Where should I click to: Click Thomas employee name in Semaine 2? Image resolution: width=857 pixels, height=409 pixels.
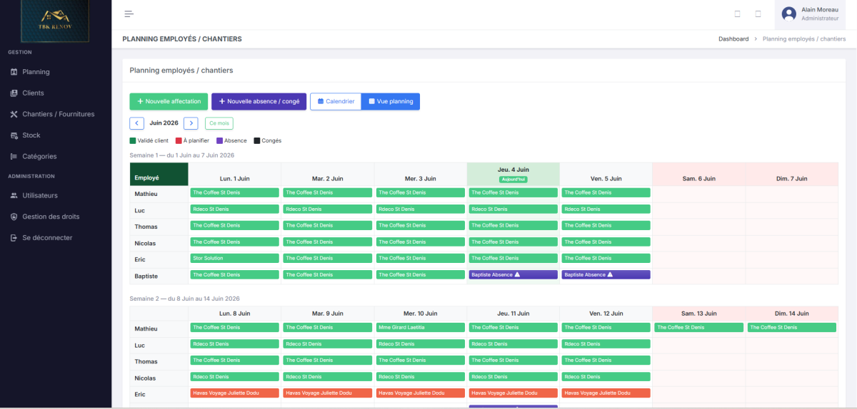pyautogui.click(x=146, y=361)
